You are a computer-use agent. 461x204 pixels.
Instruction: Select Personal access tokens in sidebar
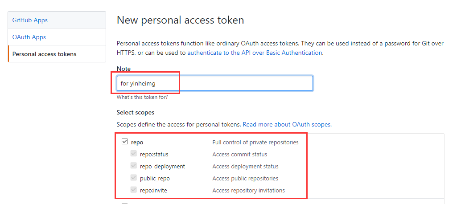[44, 54]
